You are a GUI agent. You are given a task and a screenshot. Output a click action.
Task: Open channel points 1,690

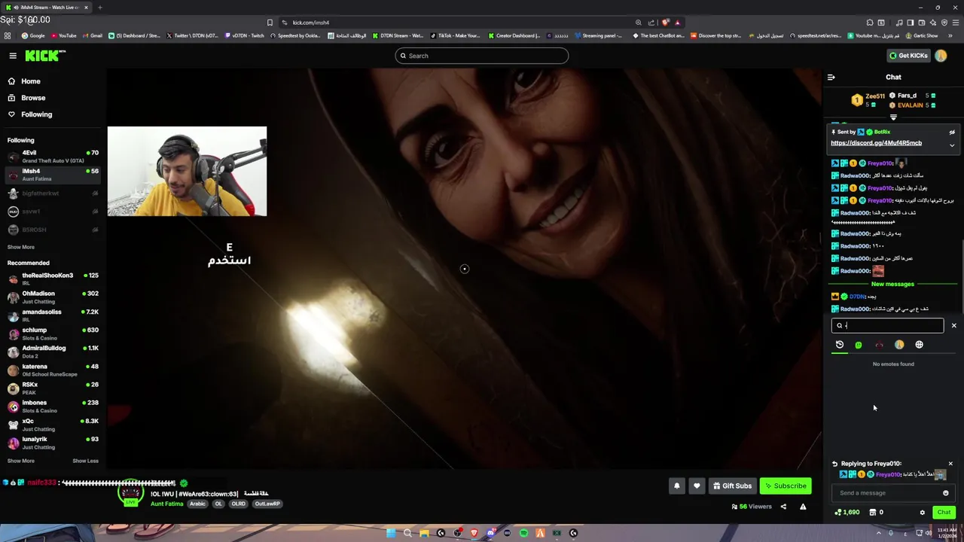pyautogui.click(x=847, y=513)
